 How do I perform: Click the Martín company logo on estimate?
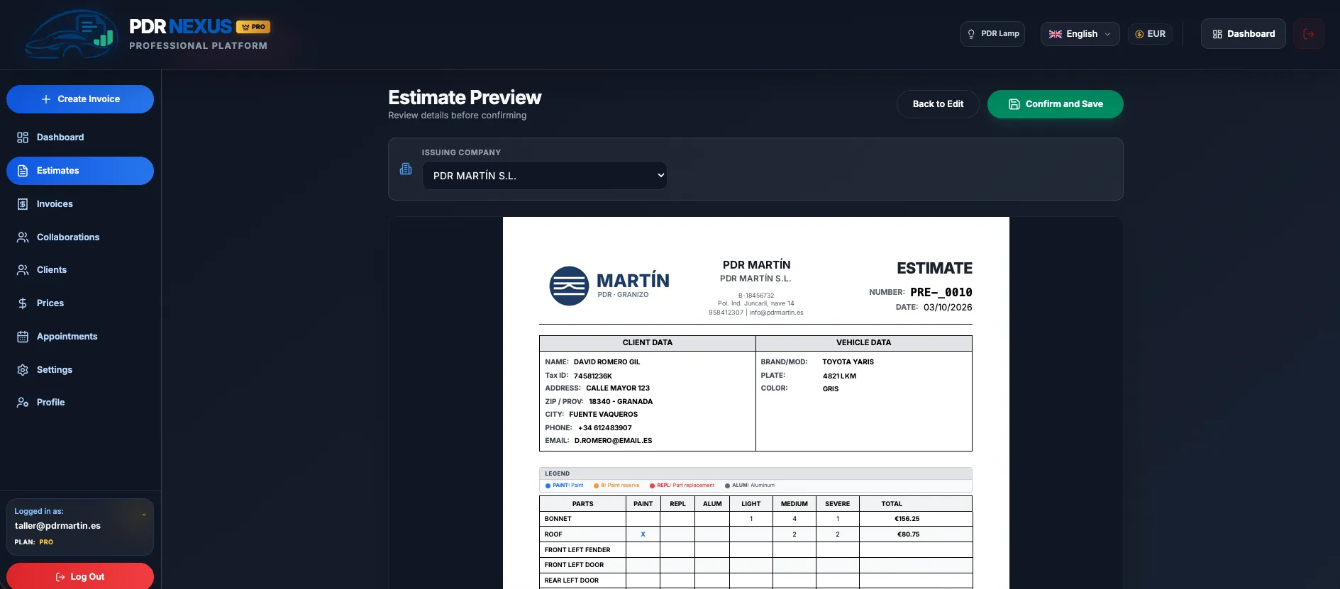point(609,286)
